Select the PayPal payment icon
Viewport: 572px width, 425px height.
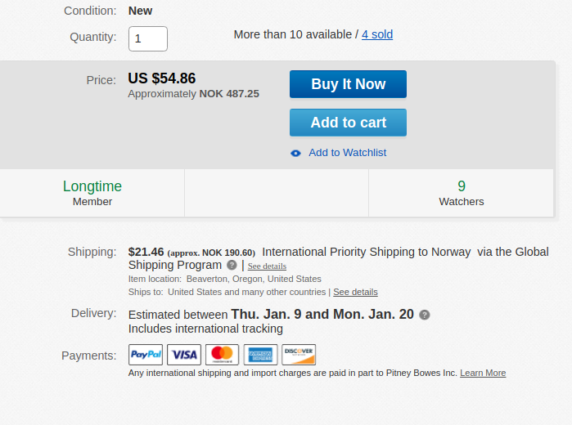146,355
